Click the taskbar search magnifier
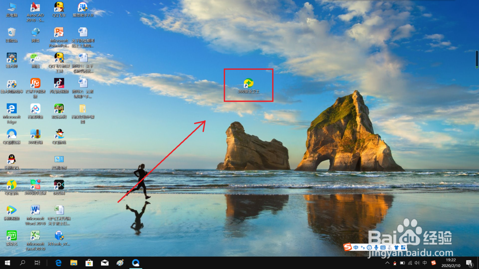The width and height of the screenshot is (479, 269). click(x=23, y=263)
